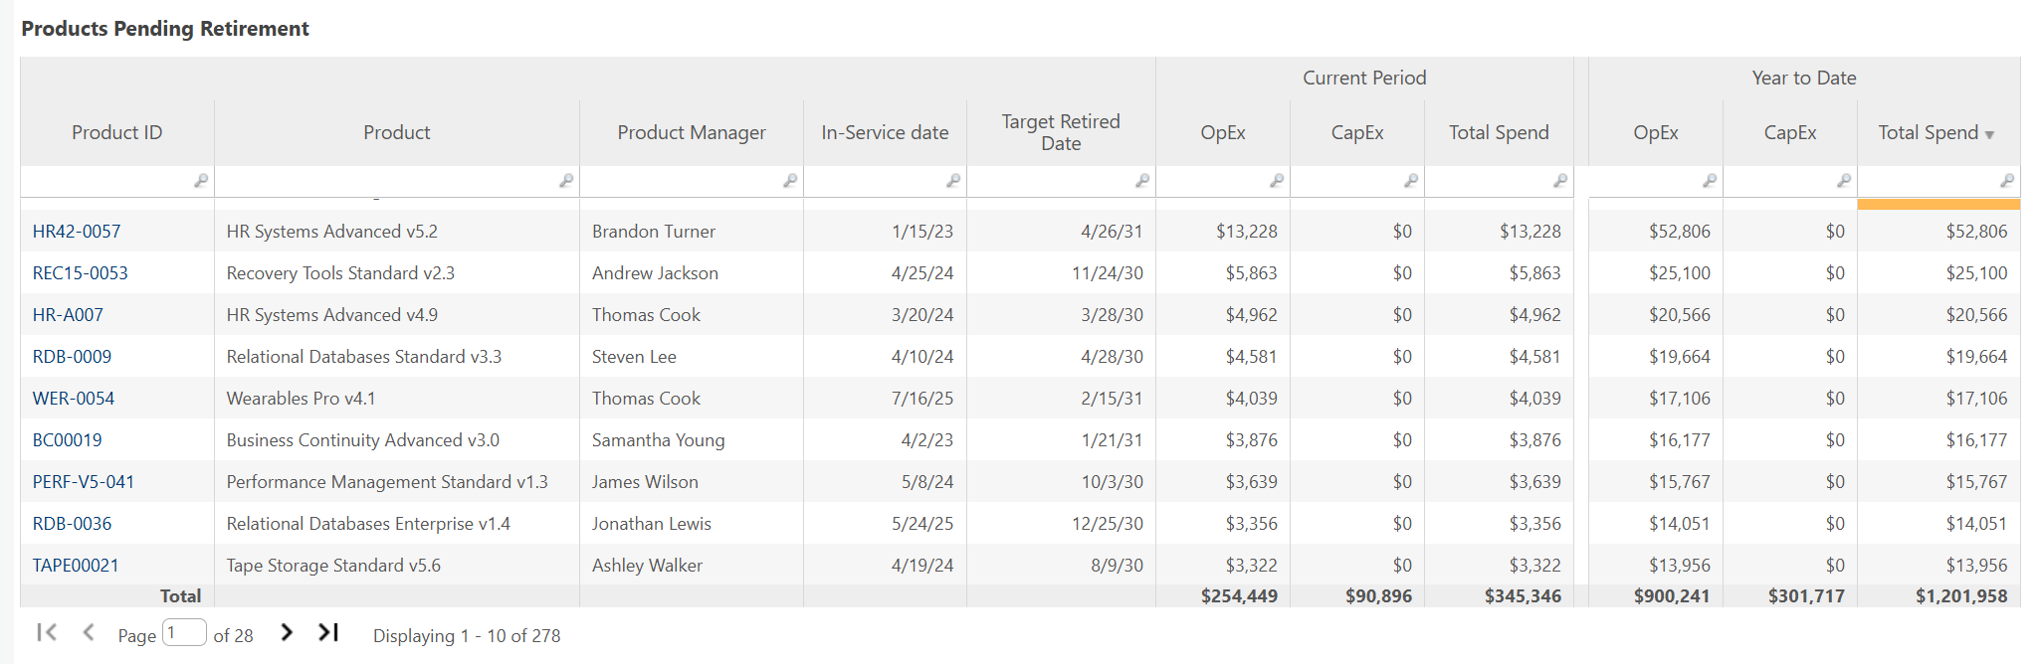The height and width of the screenshot is (664, 2040).
Task: Click the Product Manager filter search icon
Action: (789, 181)
